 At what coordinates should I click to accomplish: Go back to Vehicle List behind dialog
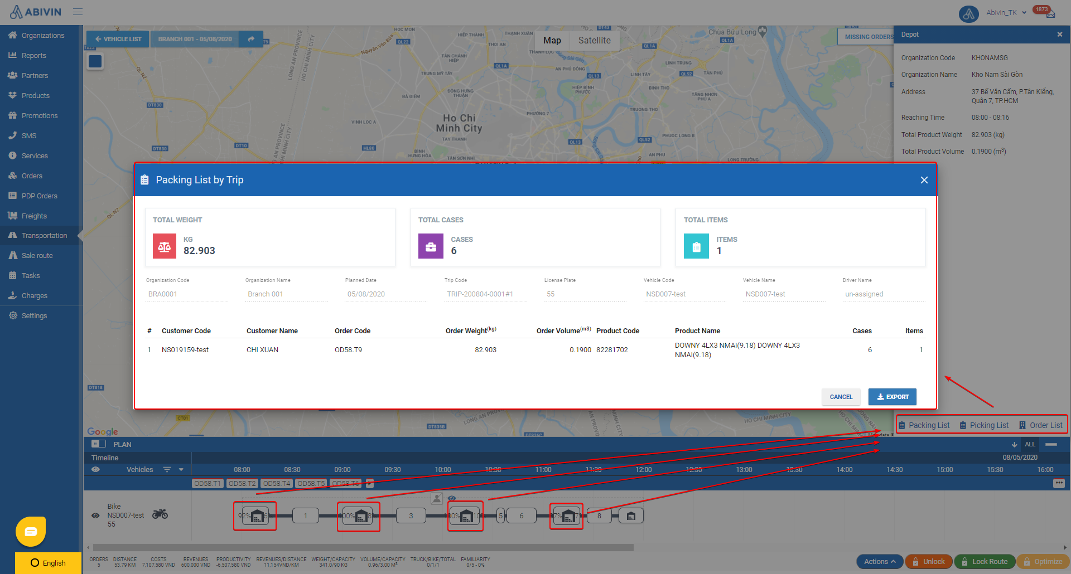pos(118,39)
